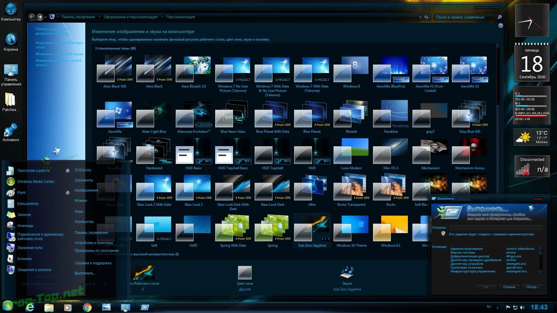Open Google Chrome from the taskbar

(87, 307)
